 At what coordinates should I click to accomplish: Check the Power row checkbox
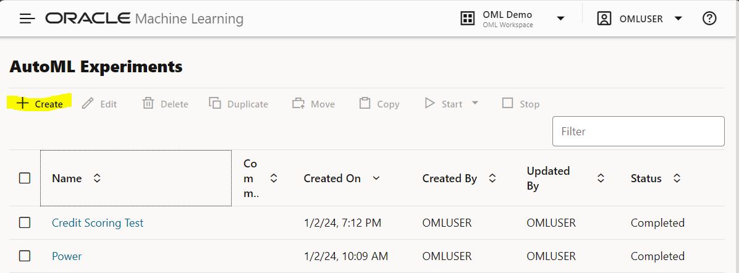tap(25, 256)
